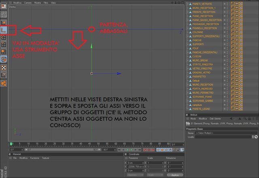Toggle the third blue-highlighted keyframe recording icon
Screen dimensions: 259x178
[166, 150]
